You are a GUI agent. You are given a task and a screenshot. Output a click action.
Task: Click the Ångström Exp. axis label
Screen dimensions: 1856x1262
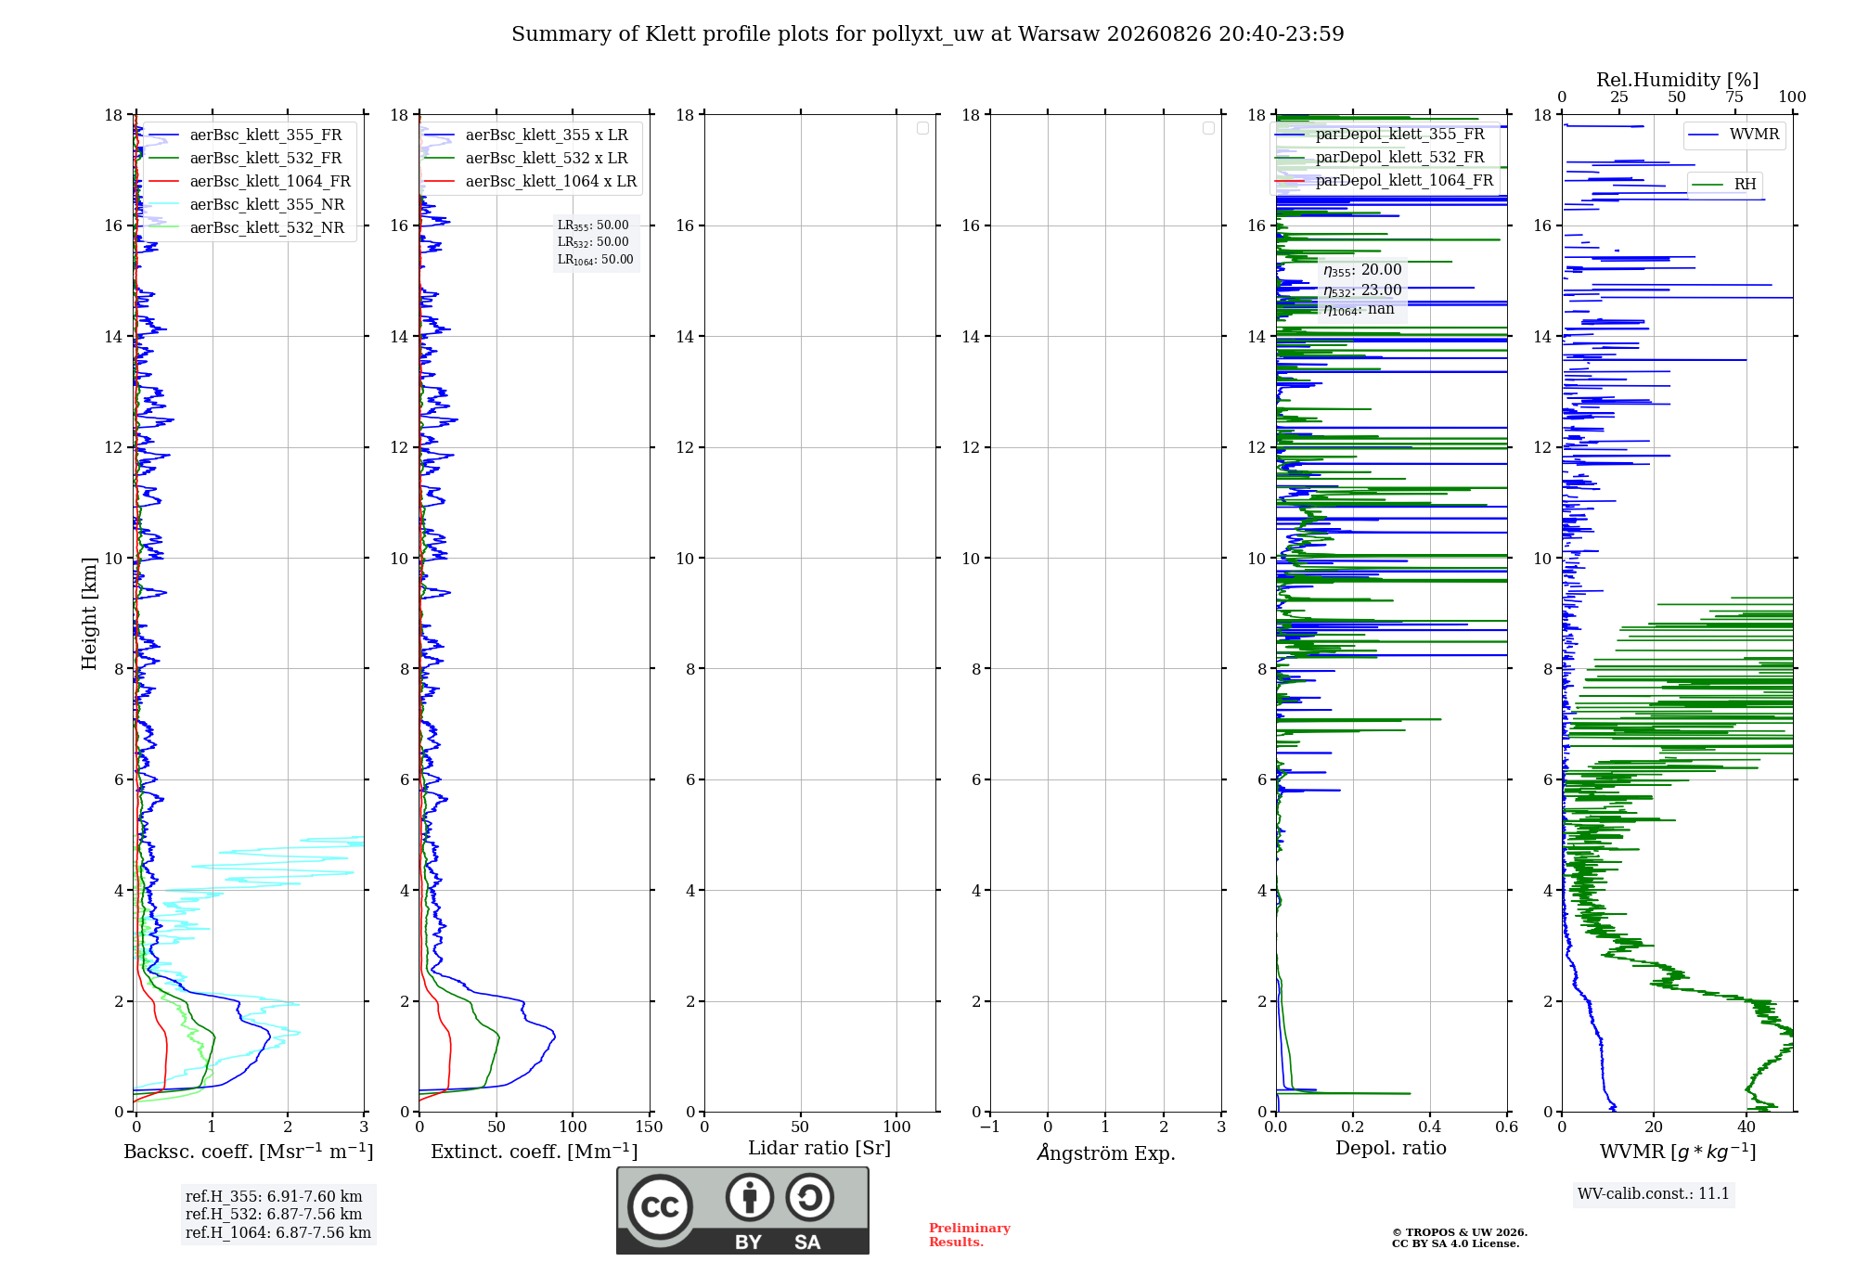click(1106, 1153)
